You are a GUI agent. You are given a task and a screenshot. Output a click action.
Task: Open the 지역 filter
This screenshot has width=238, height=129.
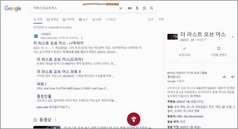click(161, 19)
